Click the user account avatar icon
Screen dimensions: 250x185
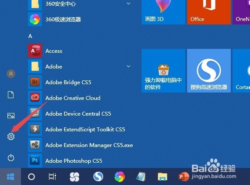pos(11,74)
